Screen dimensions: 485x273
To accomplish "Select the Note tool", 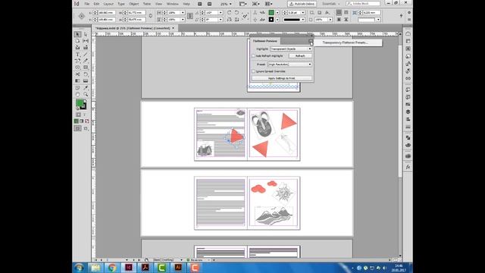I will (77, 88).
